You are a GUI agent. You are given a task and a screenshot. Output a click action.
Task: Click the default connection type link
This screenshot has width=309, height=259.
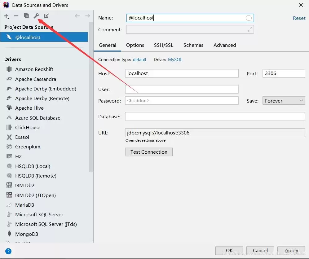click(x=139, y=60)
